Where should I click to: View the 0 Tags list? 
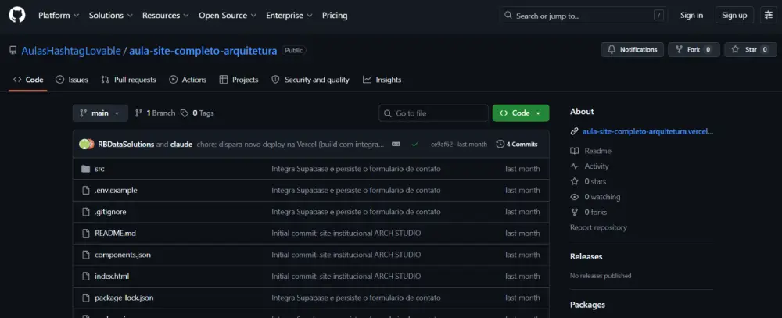coord(198,113)
